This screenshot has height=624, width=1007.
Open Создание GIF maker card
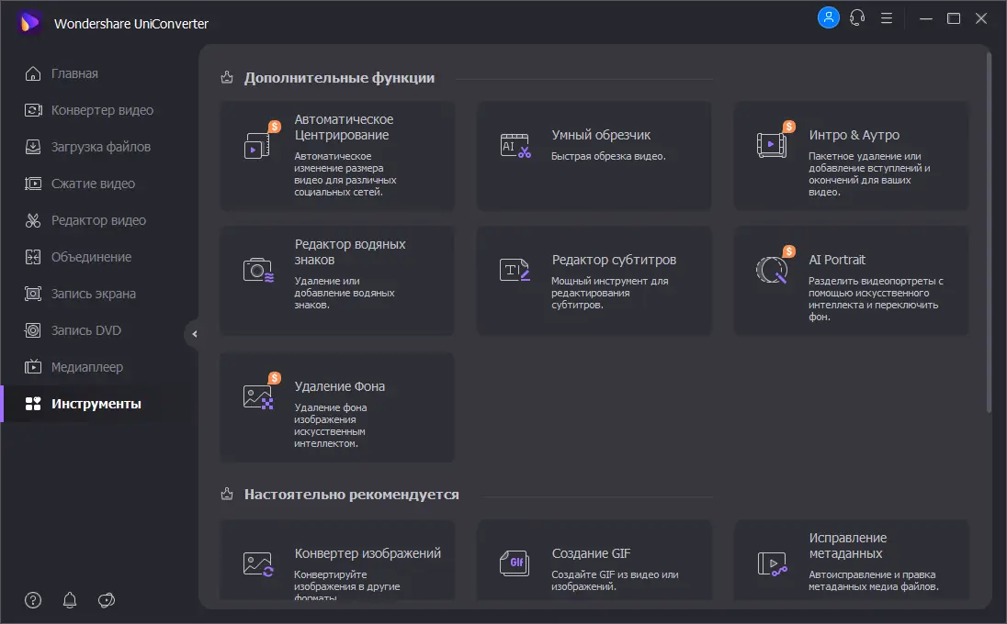pos(594,562)
